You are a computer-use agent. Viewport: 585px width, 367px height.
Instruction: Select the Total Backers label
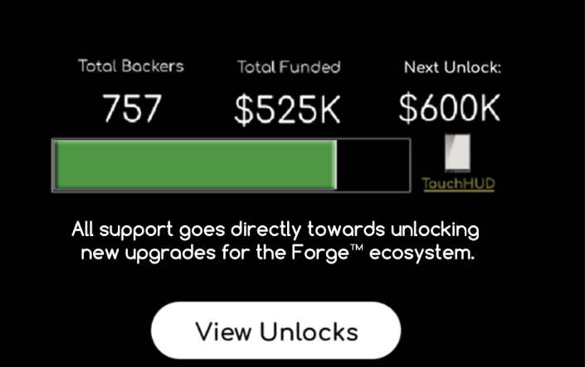[x=131, y=66]
